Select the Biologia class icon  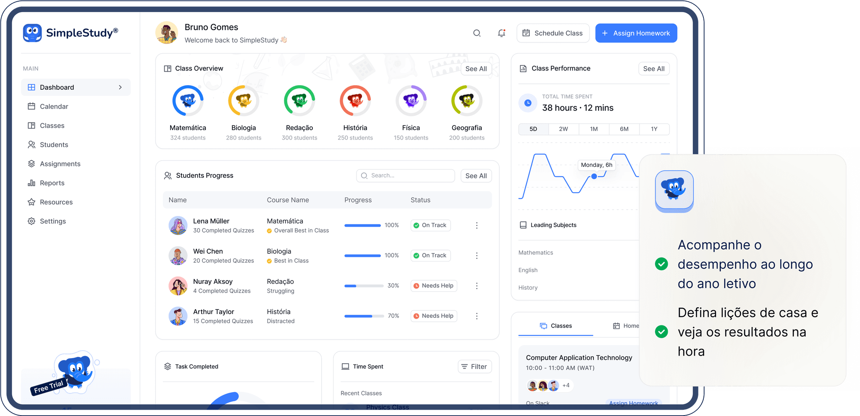pos(244,101)
